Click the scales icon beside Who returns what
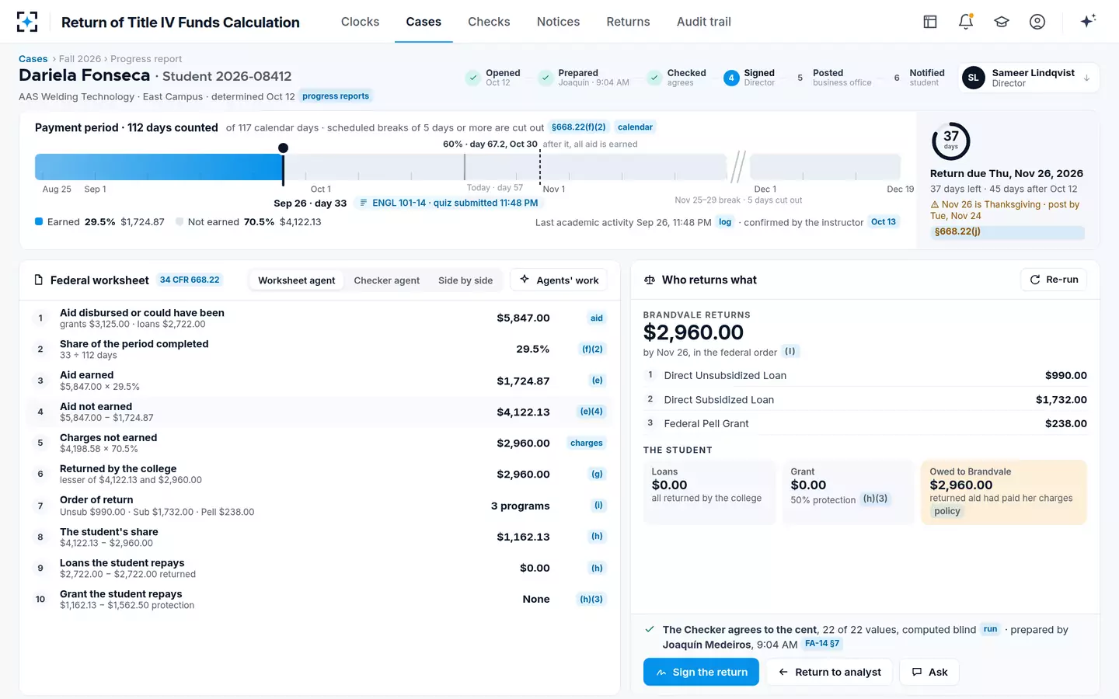The image size is (1119, 699). click(x=650, y=280)
